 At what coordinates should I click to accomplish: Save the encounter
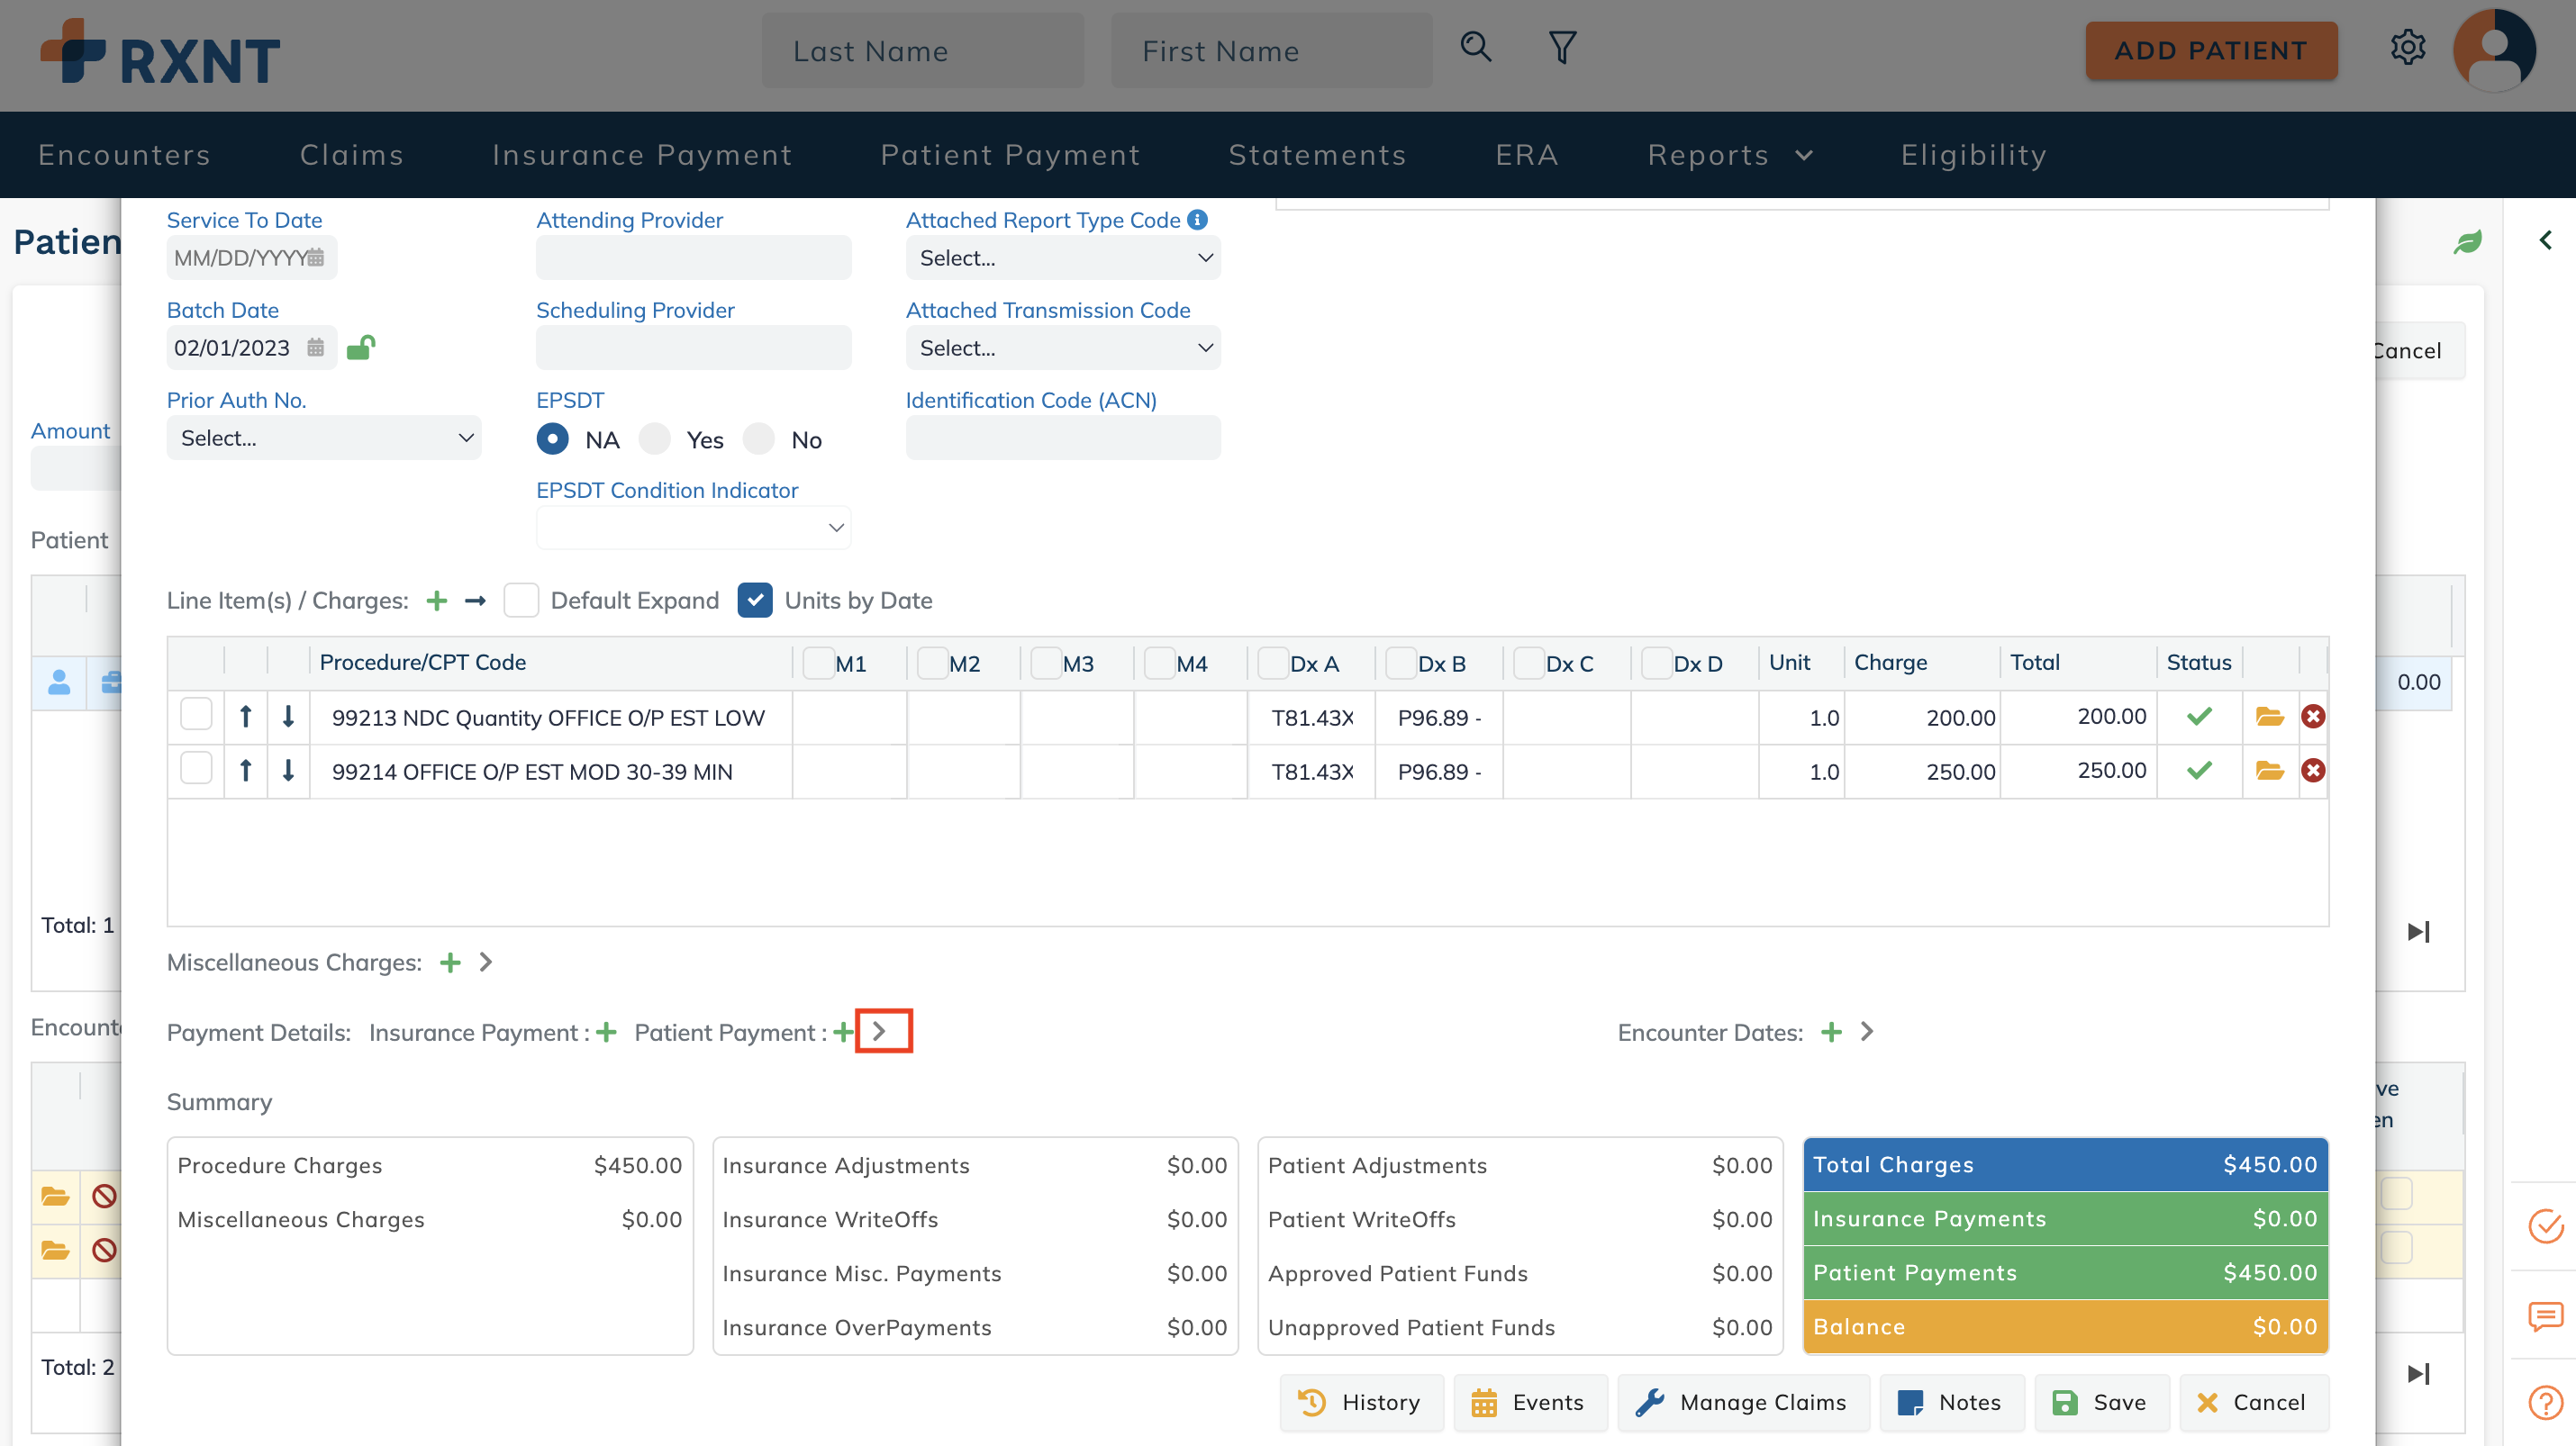[2101, 1402]
